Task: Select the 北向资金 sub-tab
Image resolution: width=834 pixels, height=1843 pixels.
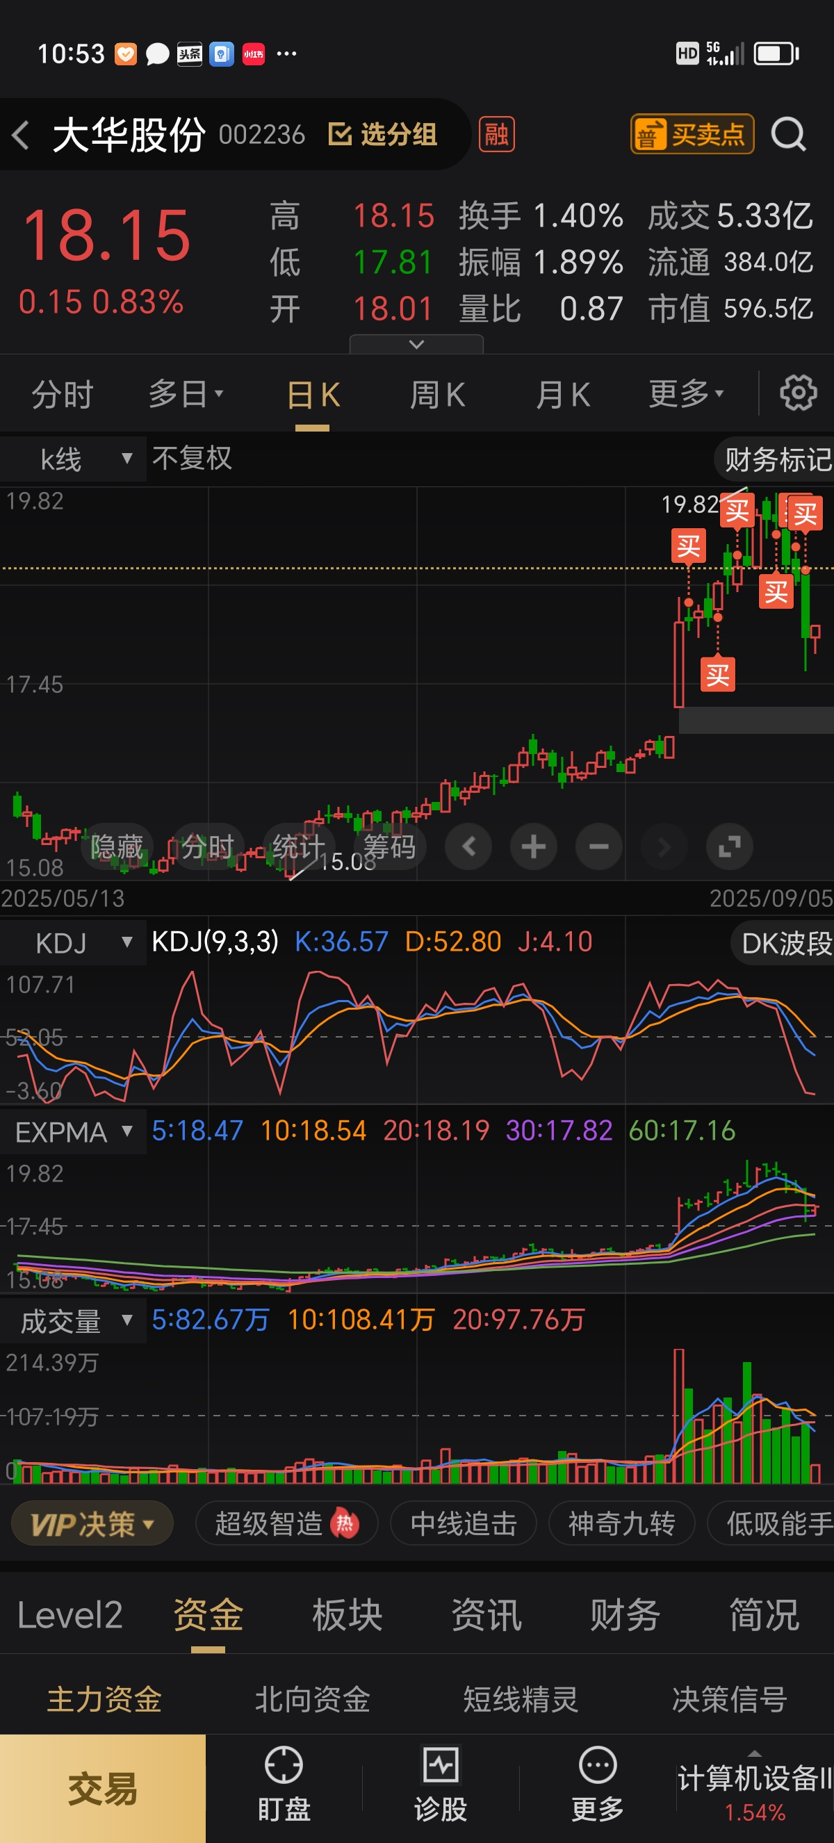Action: point(313,1699)
